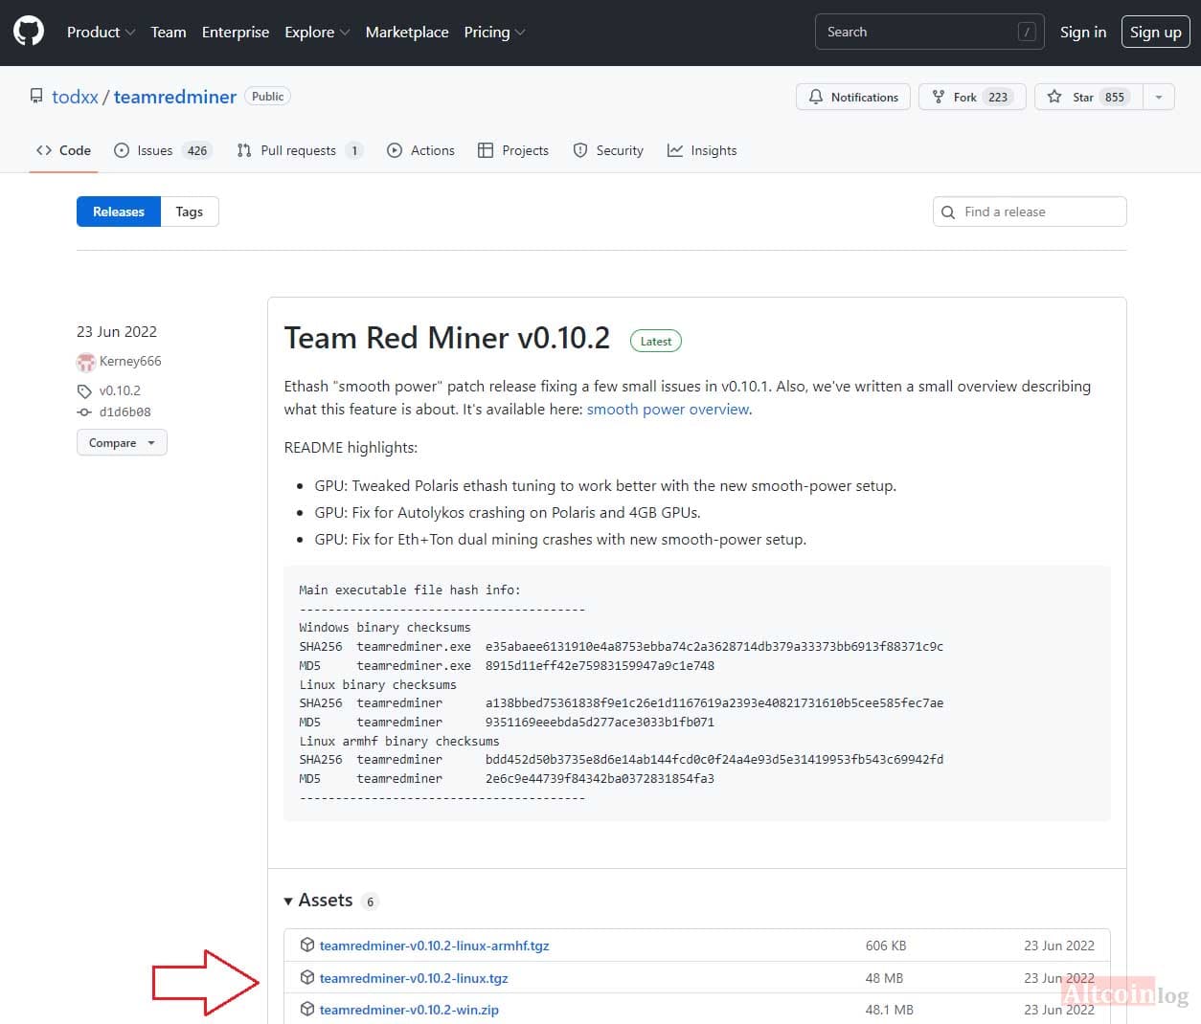The height and width of the screenshot is (1024, 1201).
Task: Click the magnifier icon in release search
Action: [948, 212]
